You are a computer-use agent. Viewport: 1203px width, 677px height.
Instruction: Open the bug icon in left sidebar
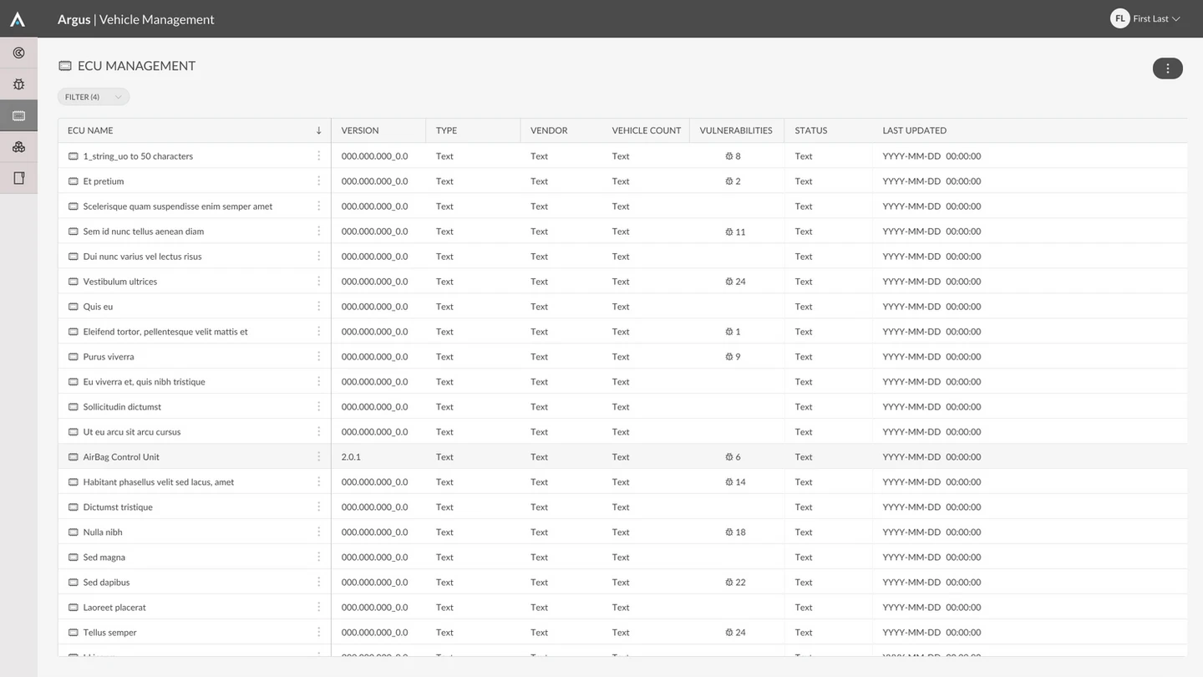coord(18,84)
